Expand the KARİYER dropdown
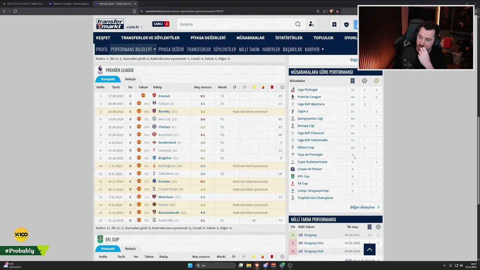 314,49
